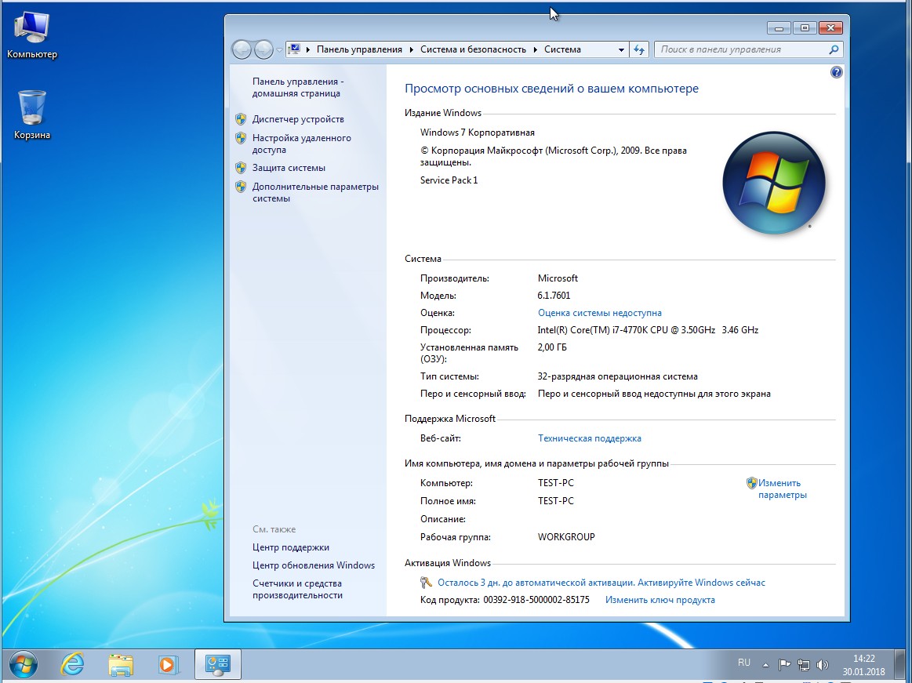Viewport: 912px width, 683px height.
Task: Open Счетчики и средства производительности link
Action: 297,590
